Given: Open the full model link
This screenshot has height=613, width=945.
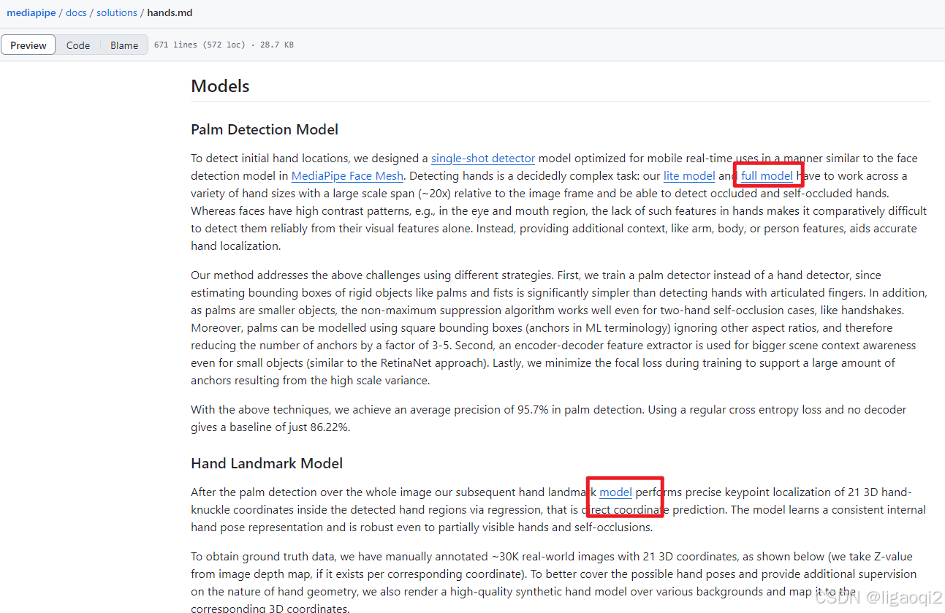Looking at the screenshot, I should point(767,175).
